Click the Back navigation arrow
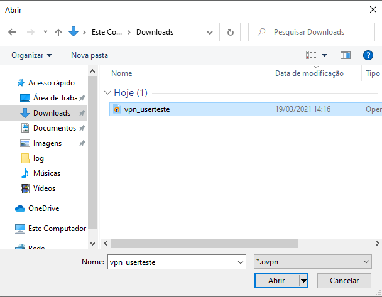The image size is (382, 297). coord(13,32)
